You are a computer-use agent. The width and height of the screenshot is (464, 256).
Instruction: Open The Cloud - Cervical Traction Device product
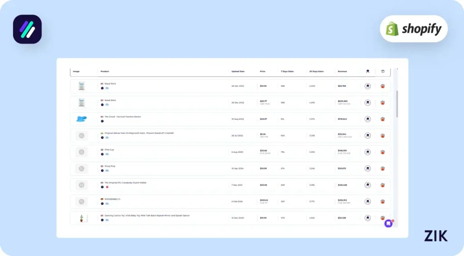click(x=122, y=117)
